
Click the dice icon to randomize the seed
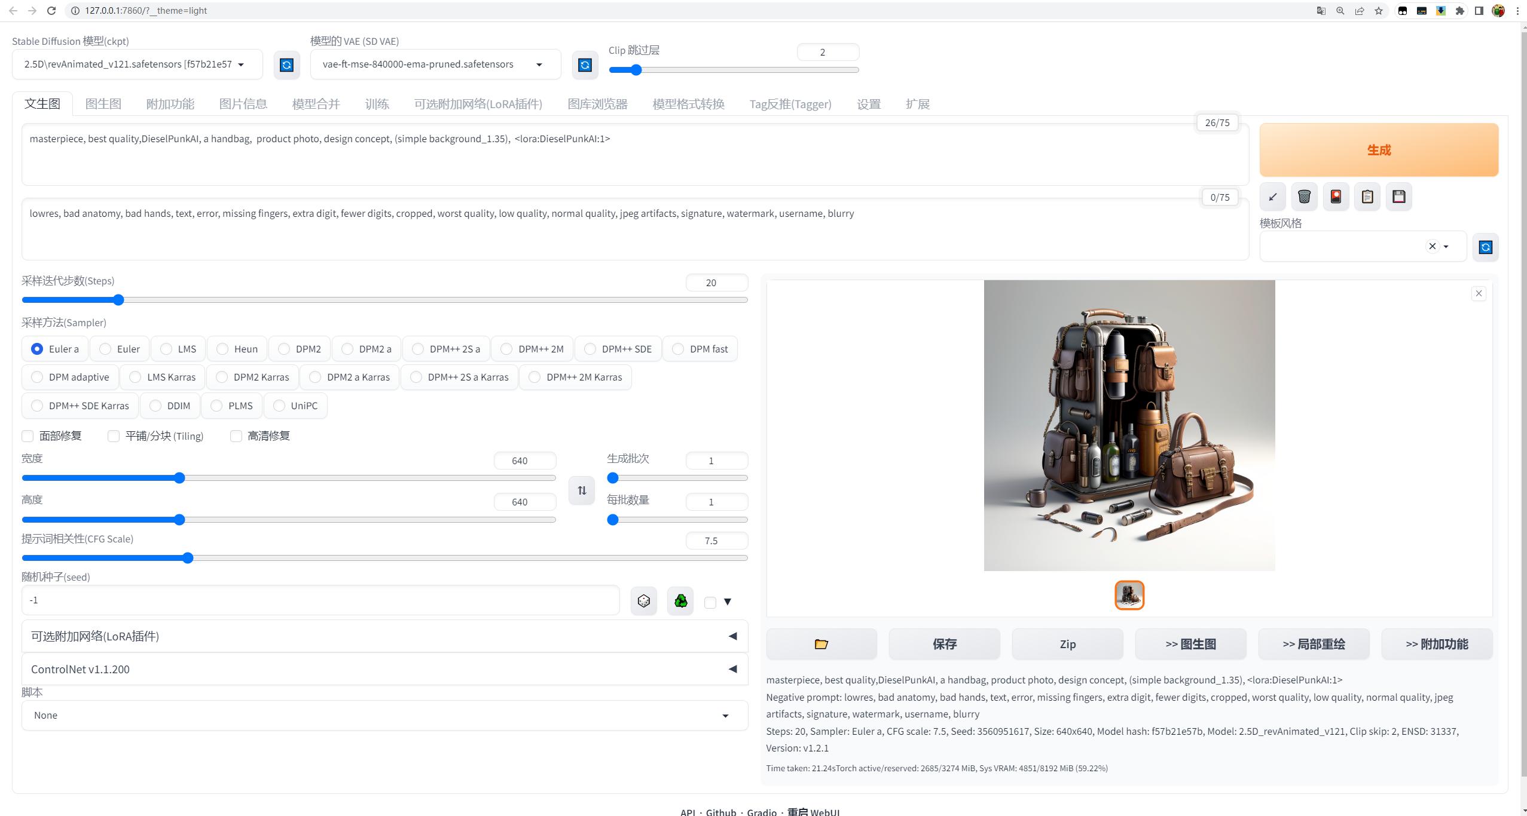point(644,601)
